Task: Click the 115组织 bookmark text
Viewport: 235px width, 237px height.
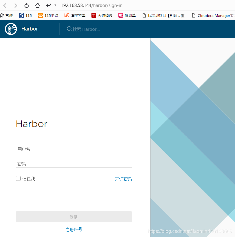Action: [x=51, y=15]
